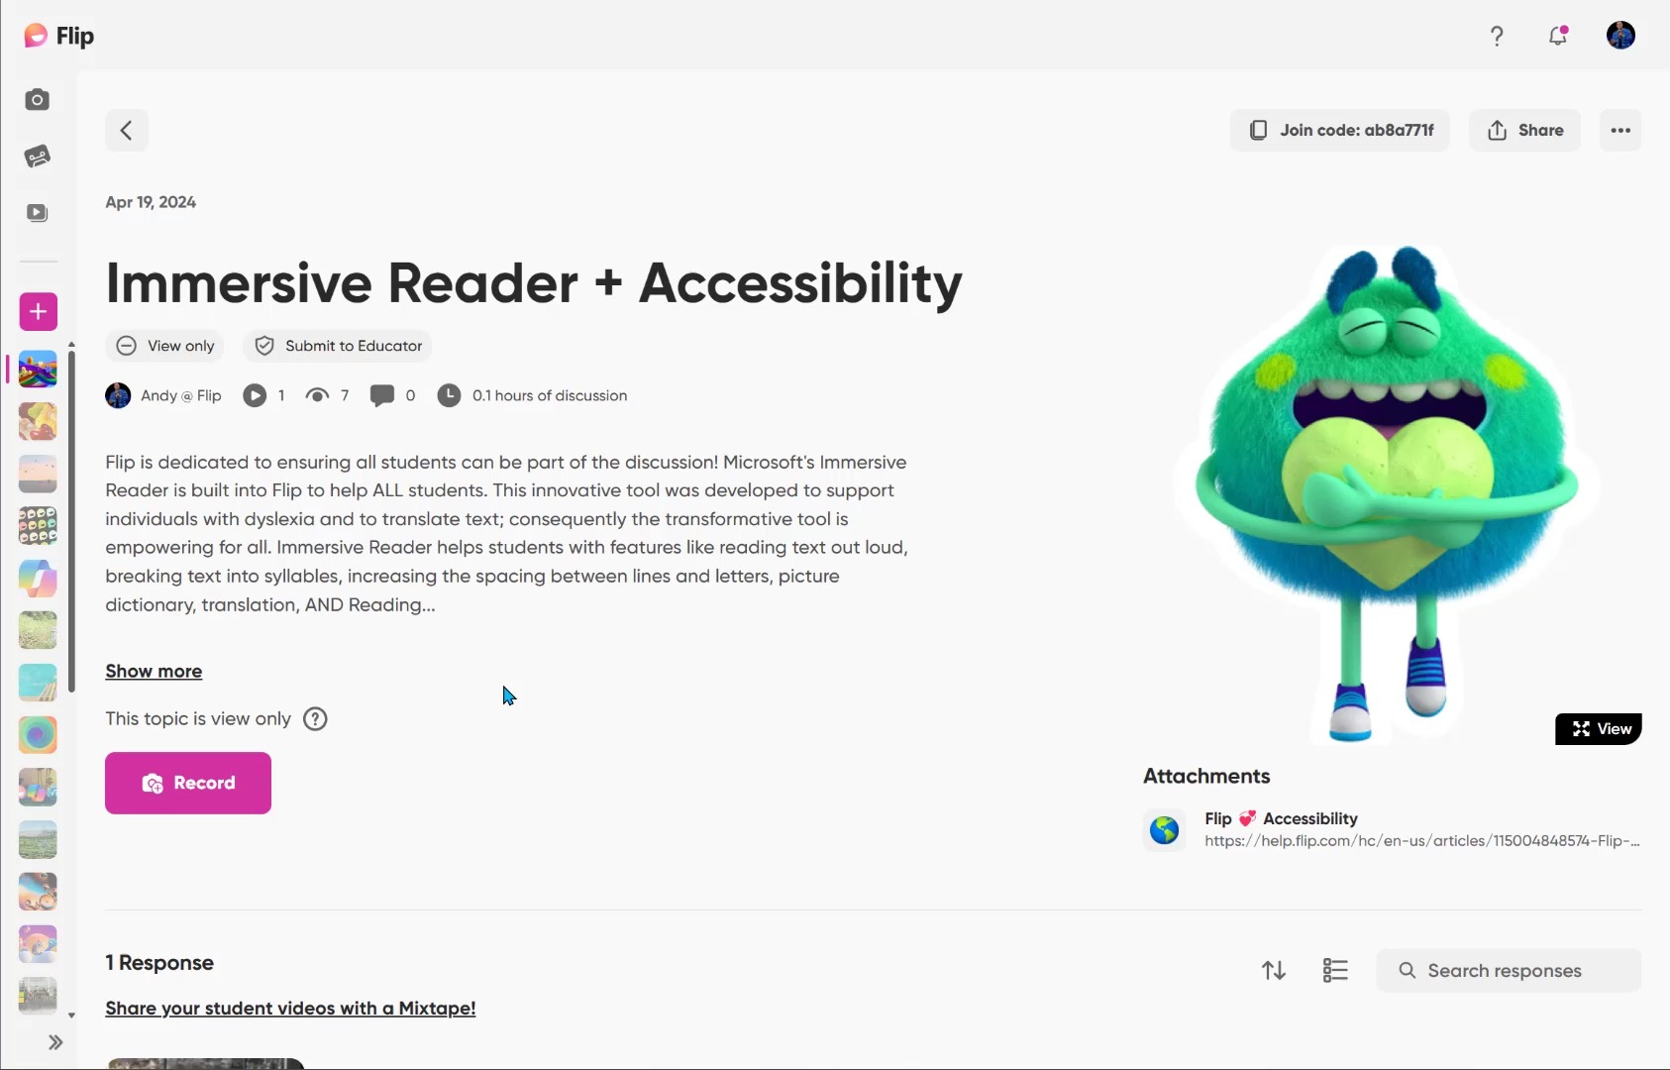This screenshot has height=1070, width=1670.
Task: Open the mixtape cassette icon in sidebar
Action: [38, 157]
